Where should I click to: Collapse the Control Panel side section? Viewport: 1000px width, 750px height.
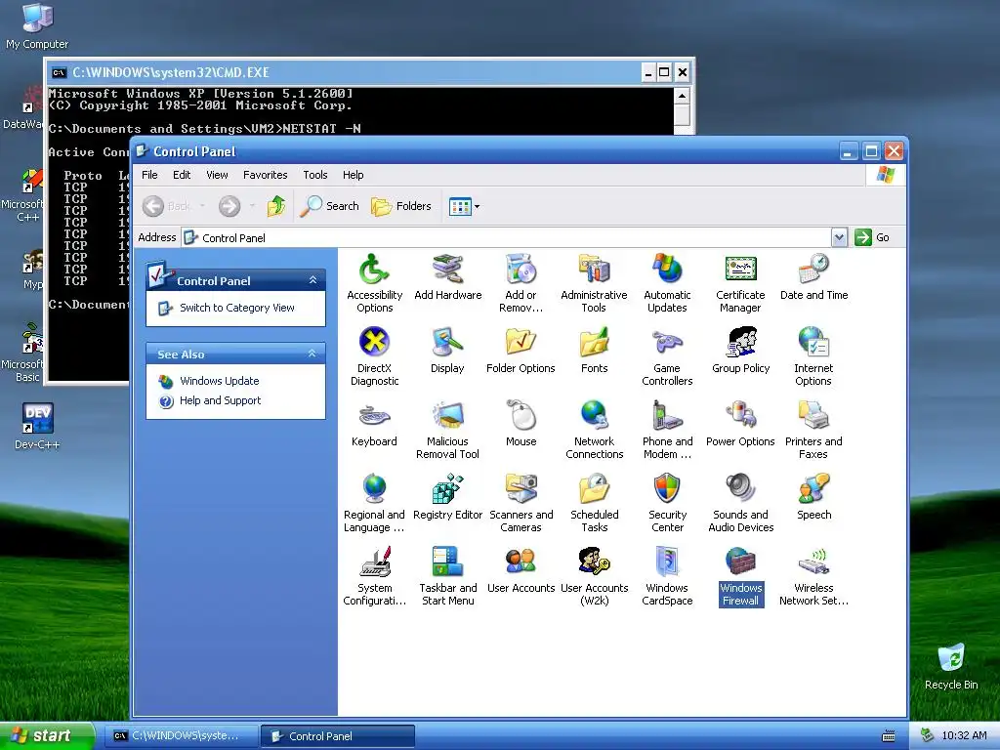312,280
